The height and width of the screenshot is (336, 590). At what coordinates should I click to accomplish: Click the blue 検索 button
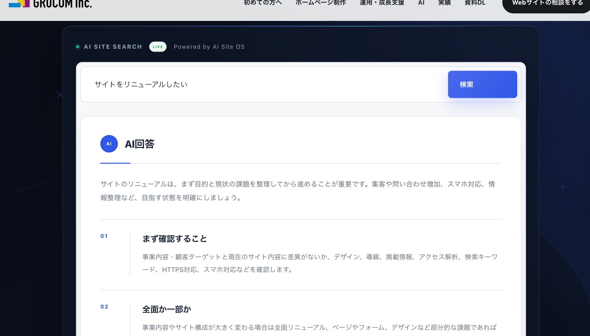click(482, 84)
